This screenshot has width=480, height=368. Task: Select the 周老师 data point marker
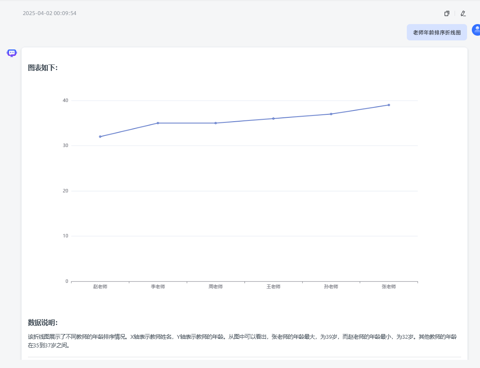click(216, 123)
